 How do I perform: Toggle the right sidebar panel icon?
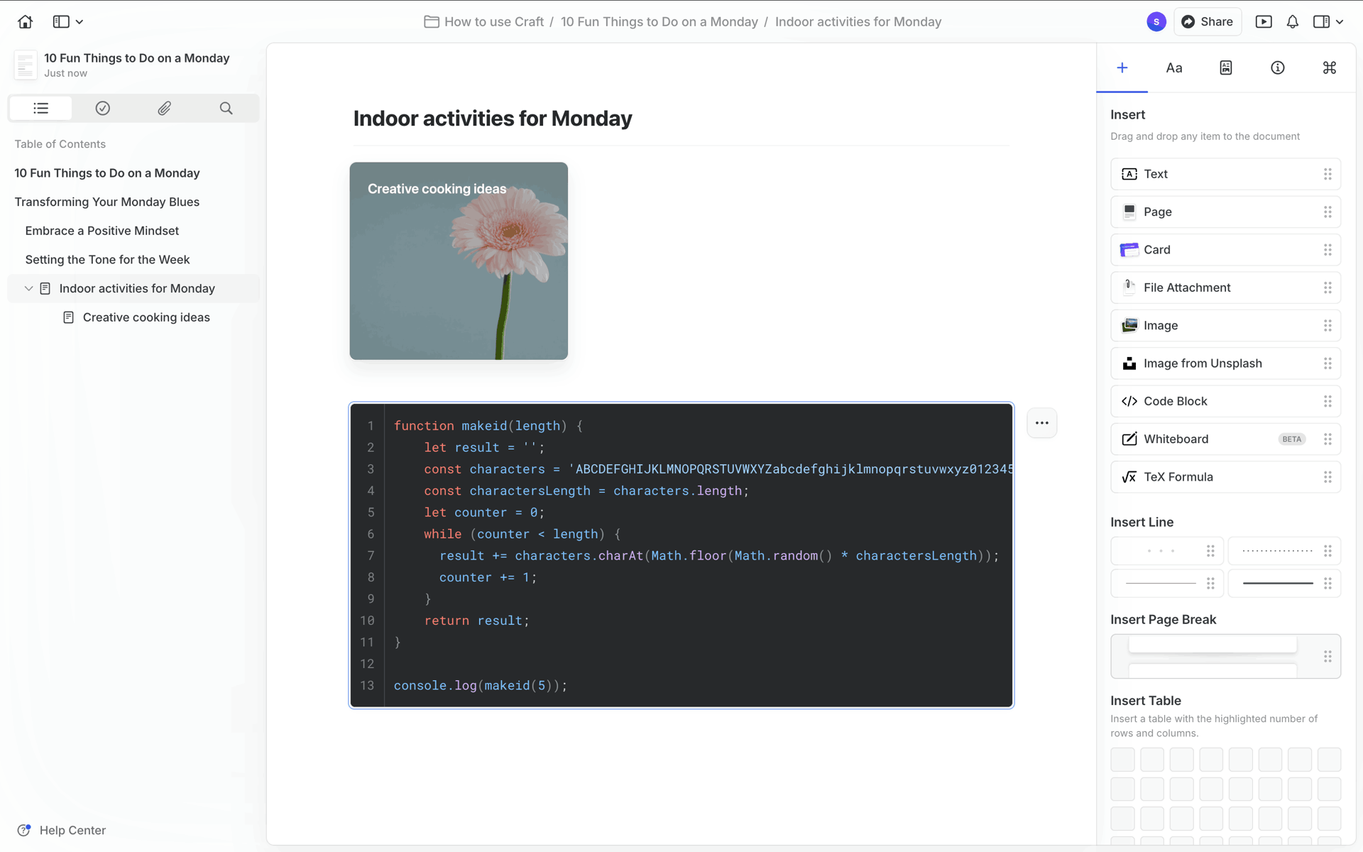[1321, 21]
